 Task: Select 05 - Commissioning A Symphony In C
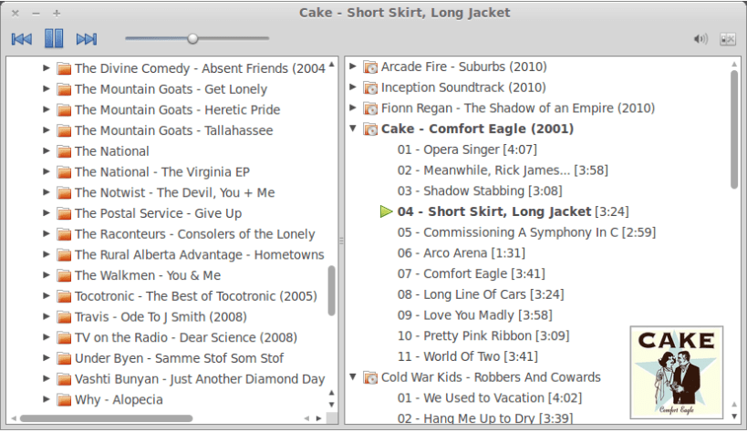pos(526,232)
